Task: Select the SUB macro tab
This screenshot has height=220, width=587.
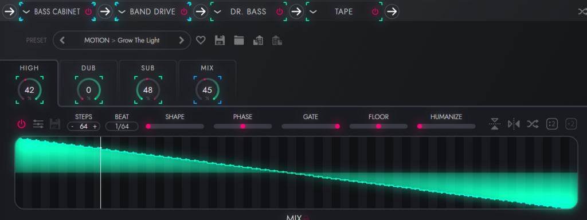Action: pos(148,83)
